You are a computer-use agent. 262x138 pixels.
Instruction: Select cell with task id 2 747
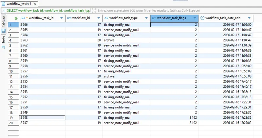tap(42, 123)
